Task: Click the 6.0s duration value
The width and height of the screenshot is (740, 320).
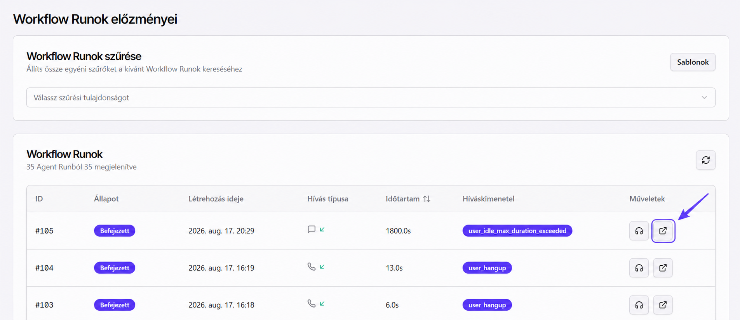Action: coord(392,305)
